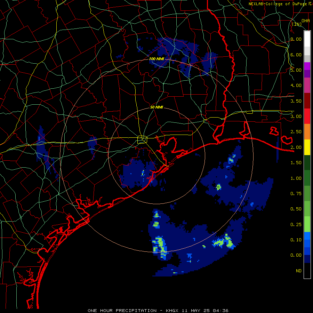Select the navy swatch just above ND
313x313 pixels.
point(307,259)
